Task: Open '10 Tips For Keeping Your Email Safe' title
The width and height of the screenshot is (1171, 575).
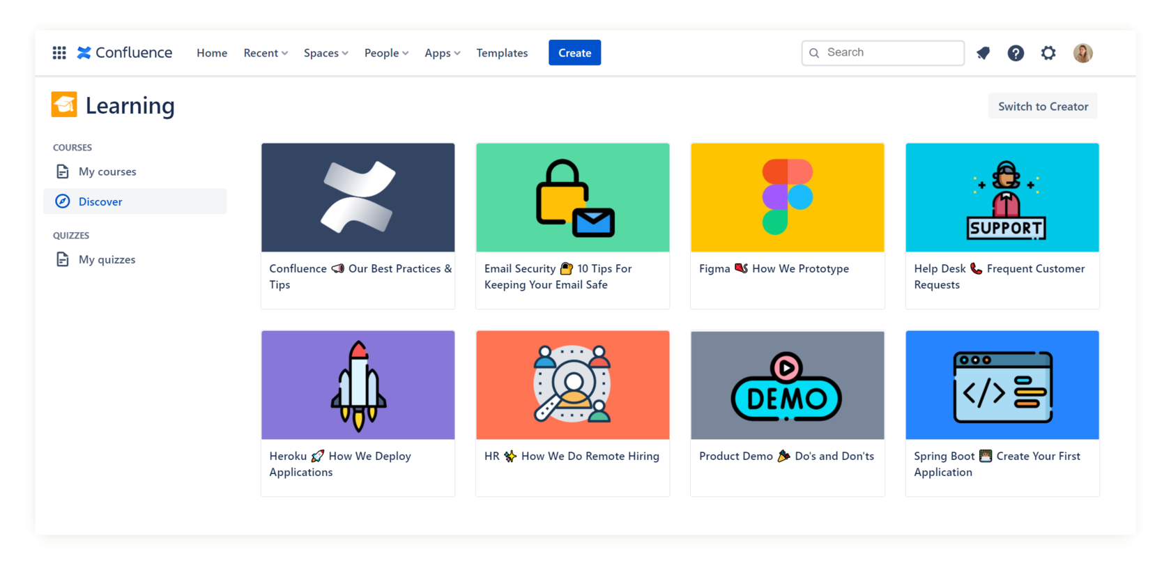Action: pyautogui.click(x=558, y=277)
